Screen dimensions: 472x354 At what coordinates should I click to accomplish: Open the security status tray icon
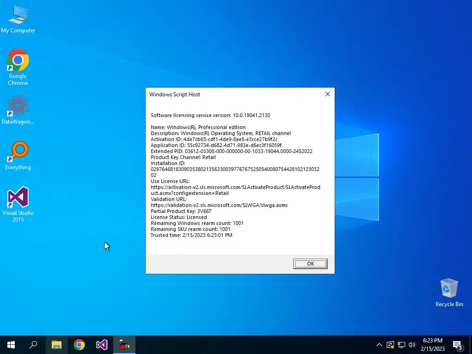pos(390,345)
